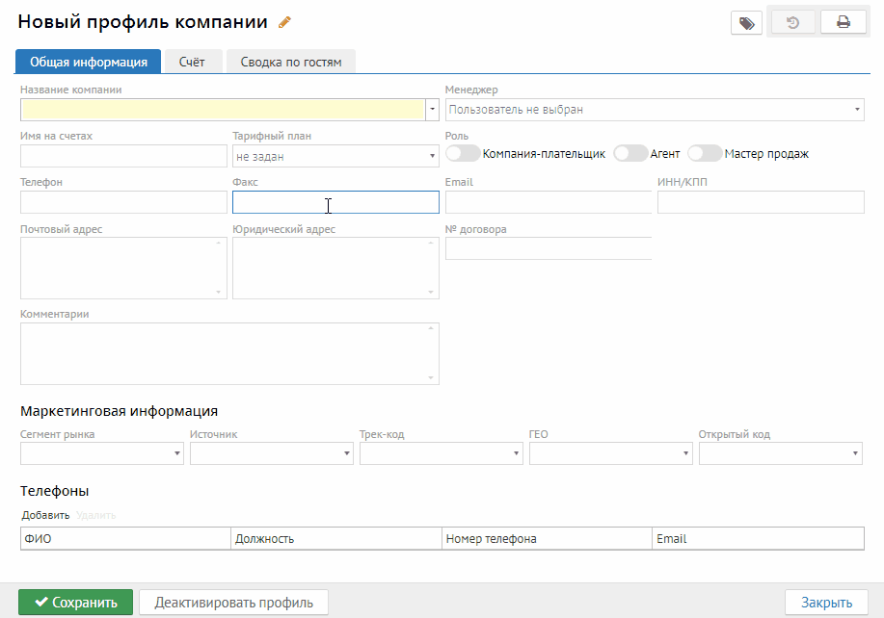The image size is (884, 618).
Task: Focus the Название компании input field
Action: (222, 110)
